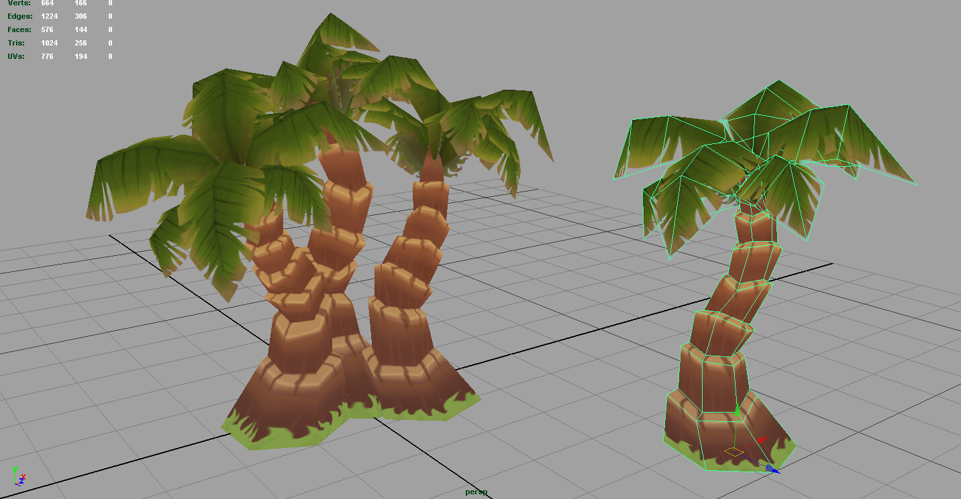961x499 pixels.
Task: Click the "1224" Edges value
Action: point(49,16)
